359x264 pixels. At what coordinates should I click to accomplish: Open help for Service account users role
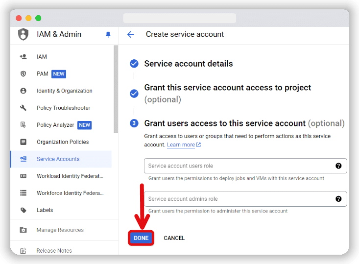click(338, 166)
